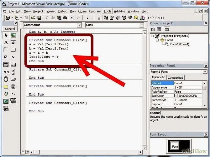Select the PictureBox tool

pyautogui.click(x=13, y=35)
